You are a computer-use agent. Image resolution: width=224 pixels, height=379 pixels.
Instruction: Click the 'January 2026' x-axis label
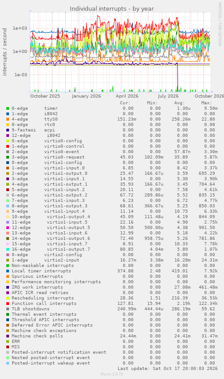(87, 96)
